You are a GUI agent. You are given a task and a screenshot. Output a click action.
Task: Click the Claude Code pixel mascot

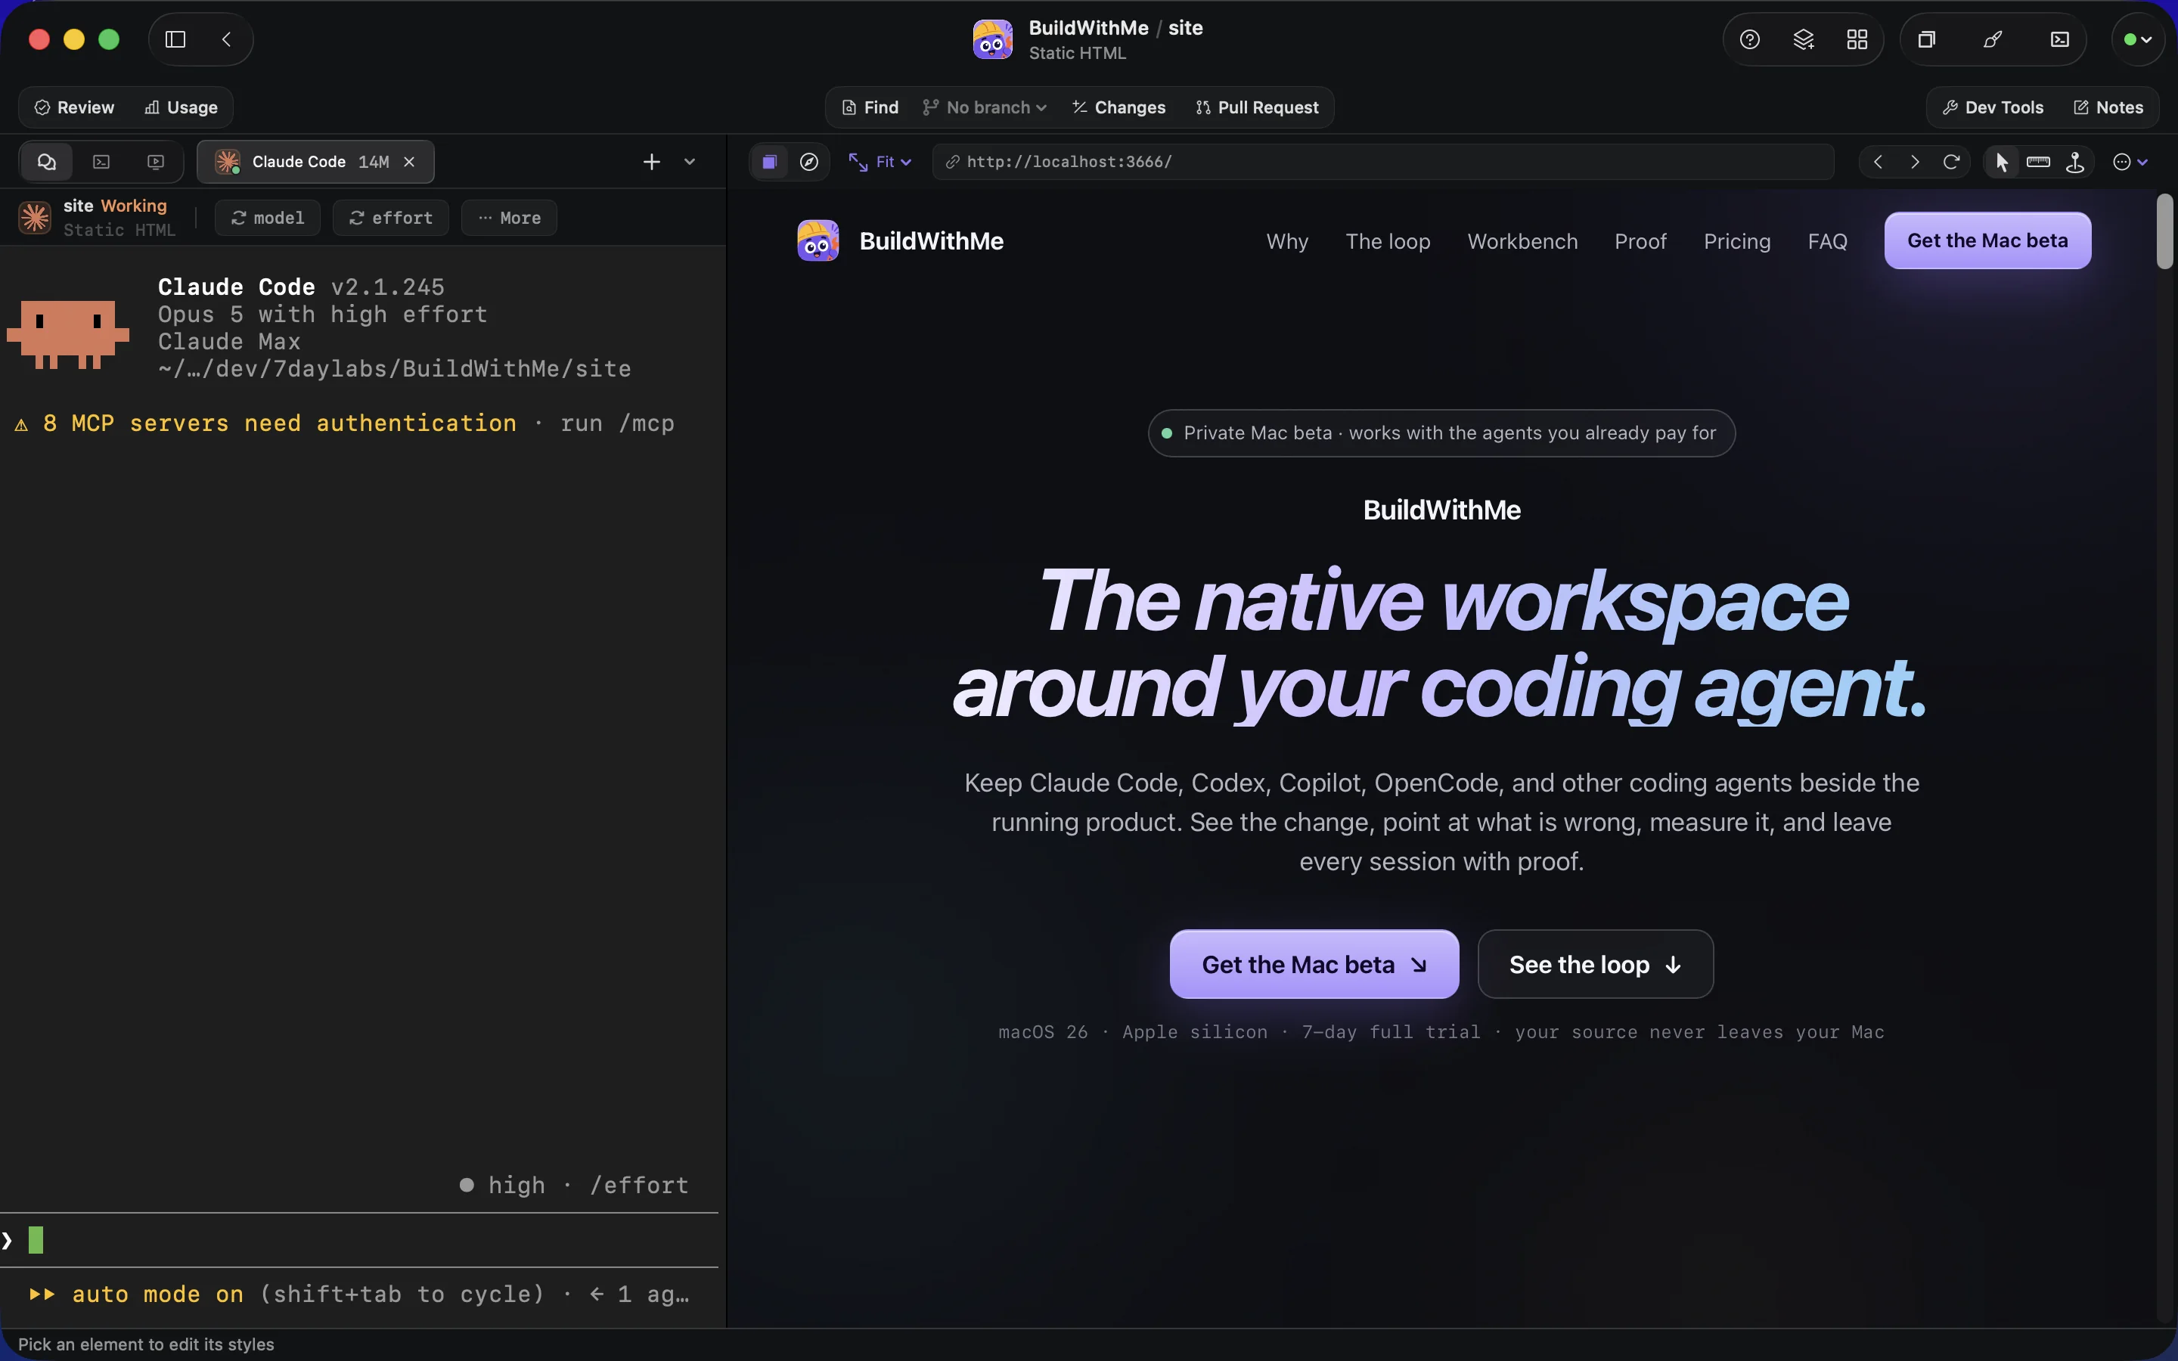pos(68,334)
